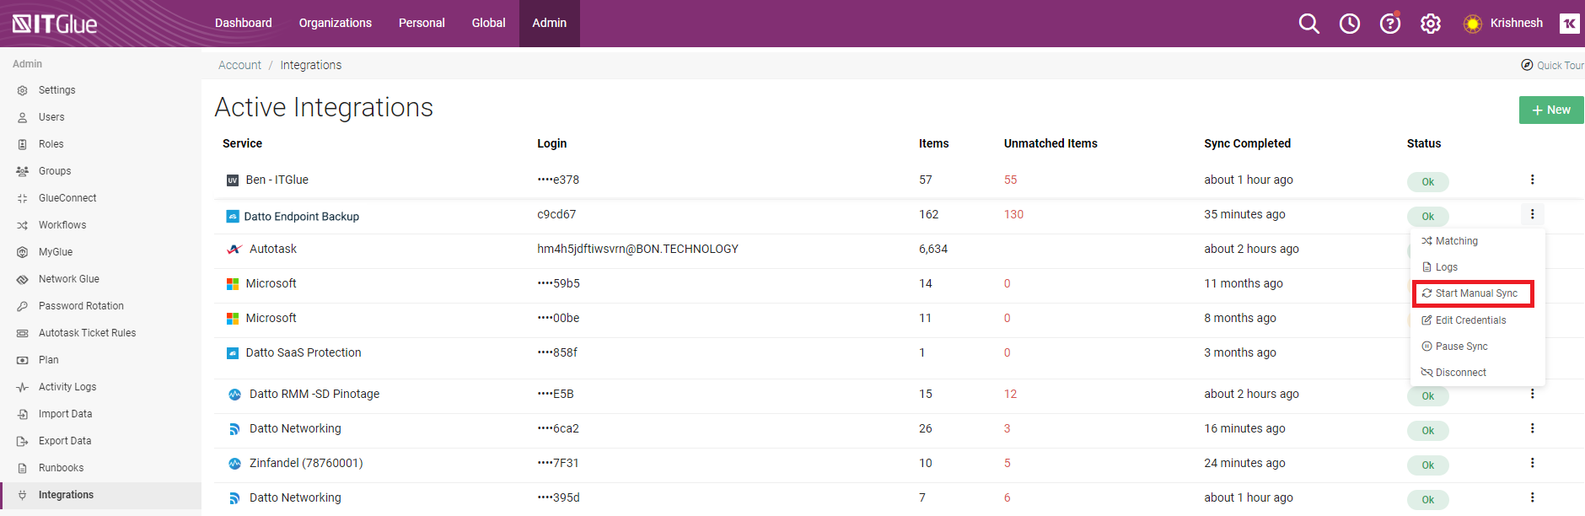This screenshot has width=1585, height=516.
Task: Follow the Account breadcrumb link
Action: pyautogui.click(x=239, y=65)
